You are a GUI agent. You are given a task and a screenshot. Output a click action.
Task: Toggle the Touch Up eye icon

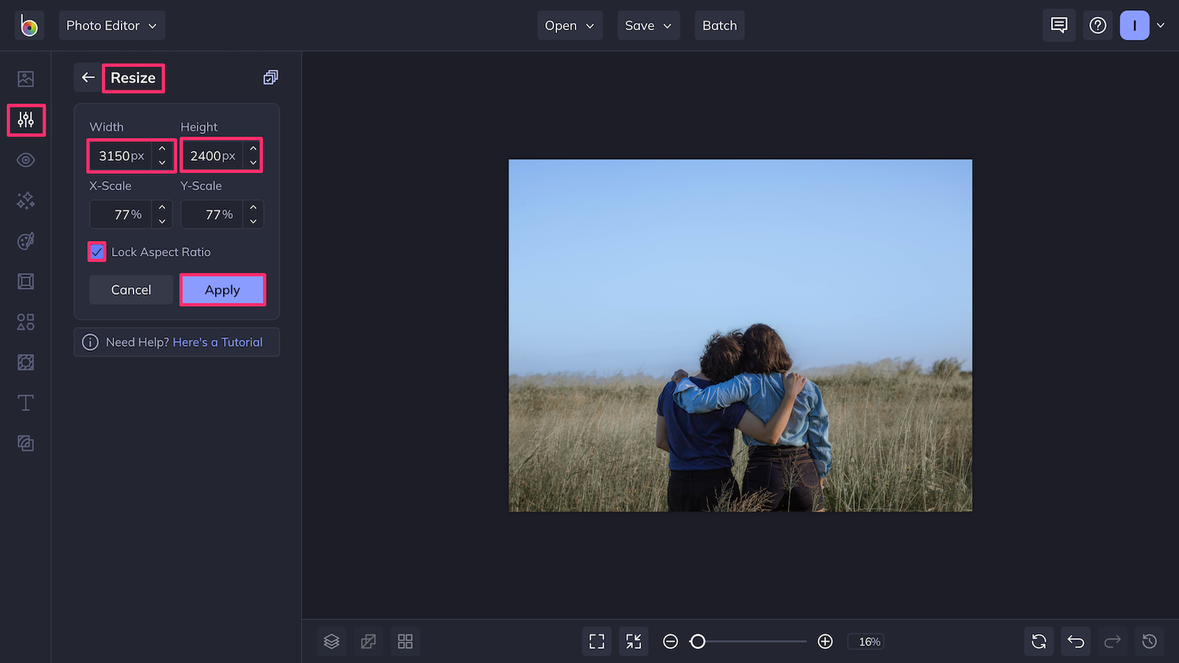pyautogui.click(x=26, y=160)
